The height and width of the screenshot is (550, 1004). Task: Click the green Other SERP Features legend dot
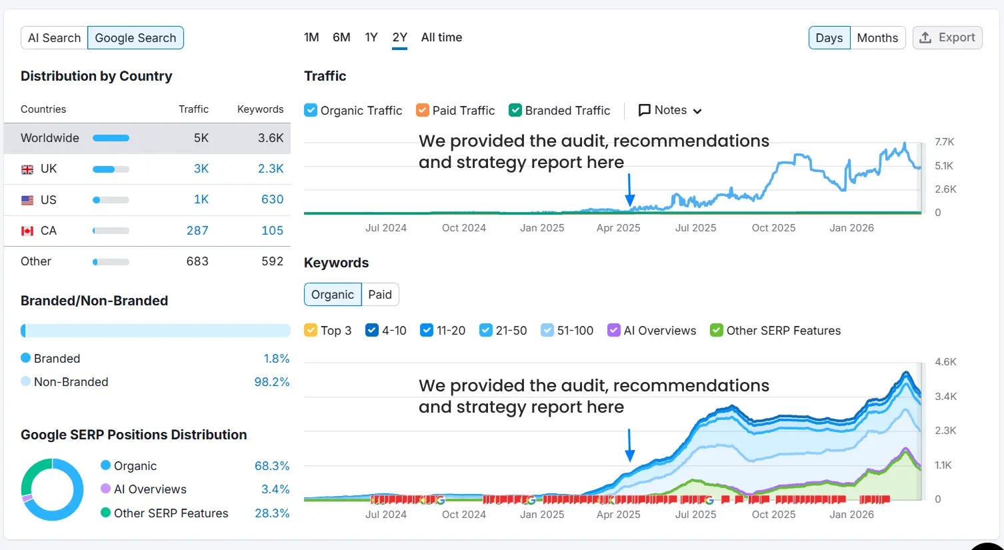105,513
